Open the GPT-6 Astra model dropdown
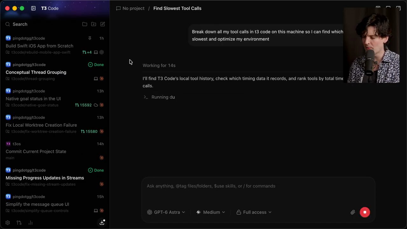Image resolution: width=407 pixels, height=229 pixels. pyautogui.click(x=166, y=212)
